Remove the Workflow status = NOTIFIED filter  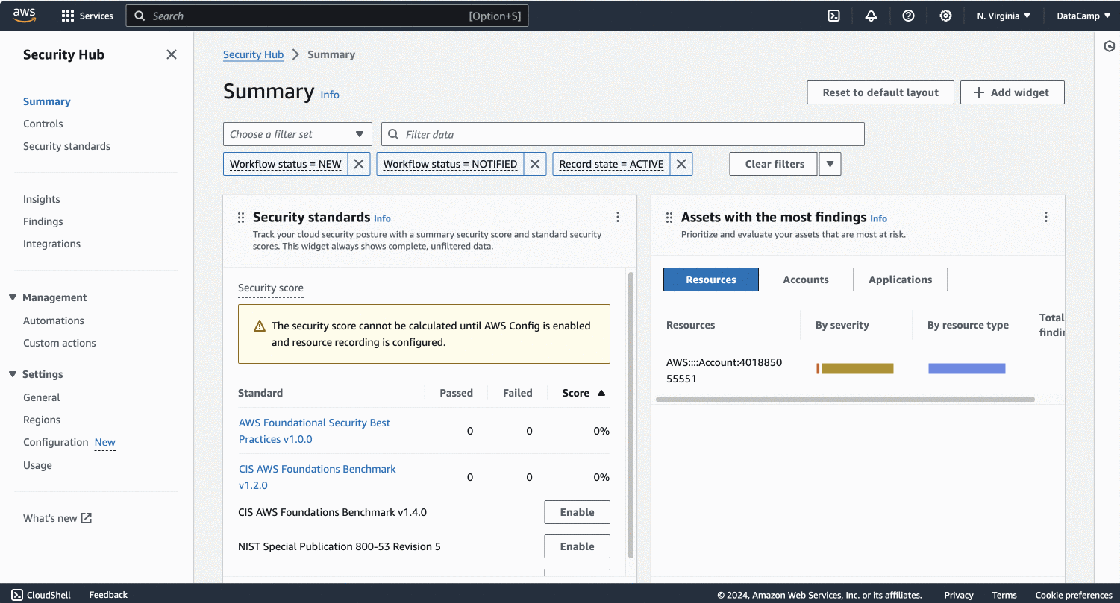[534, 164]
